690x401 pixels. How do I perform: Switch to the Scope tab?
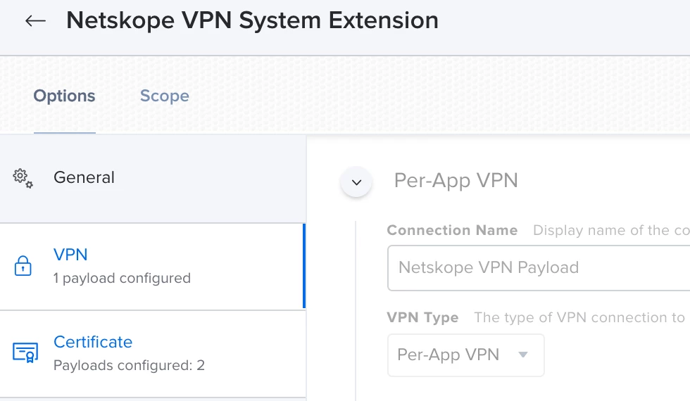(x=165, y=96)
